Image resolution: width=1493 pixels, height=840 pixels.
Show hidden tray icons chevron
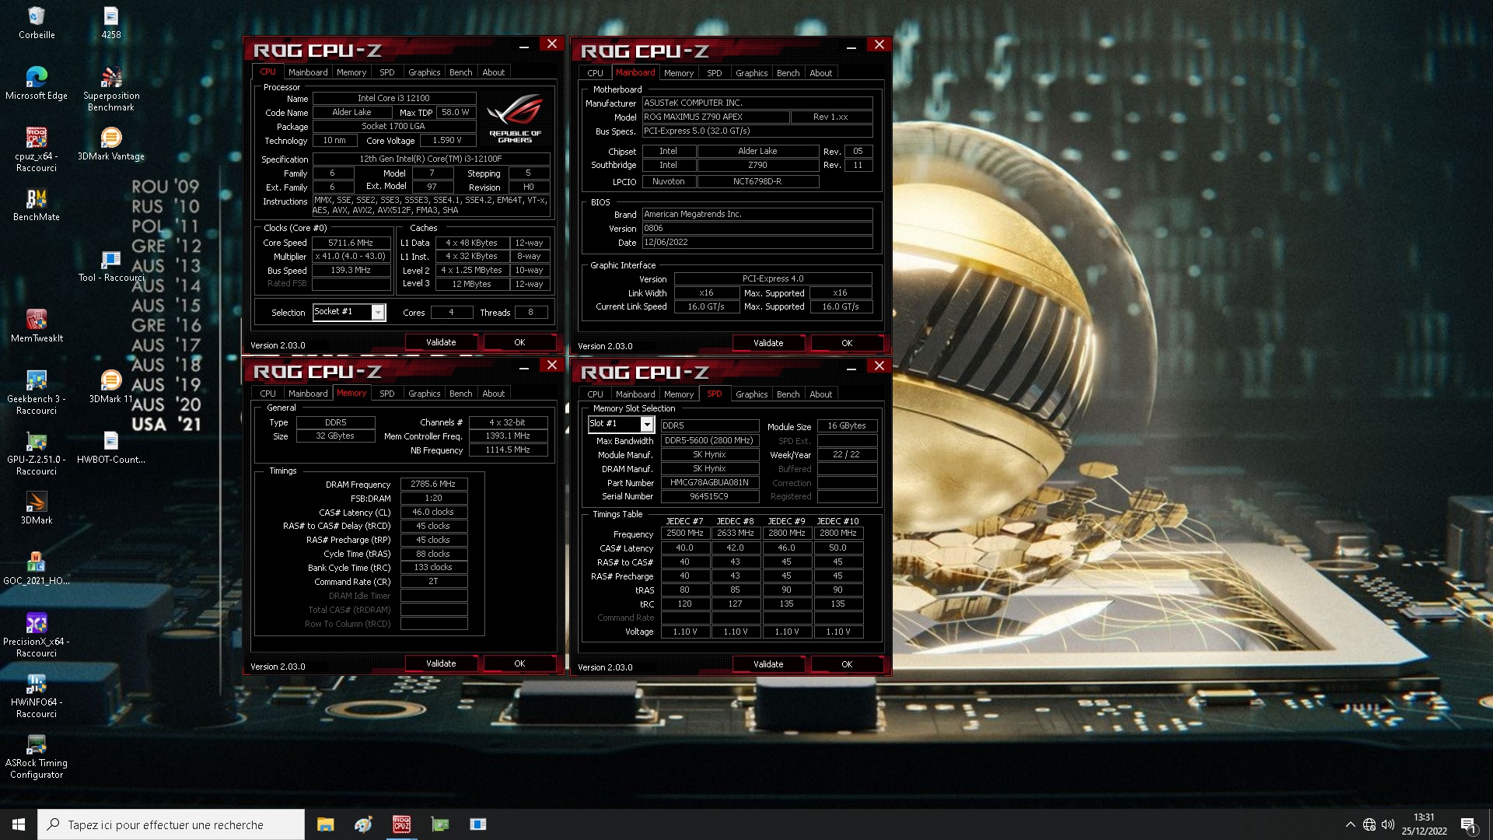(x=1350, y=824)
